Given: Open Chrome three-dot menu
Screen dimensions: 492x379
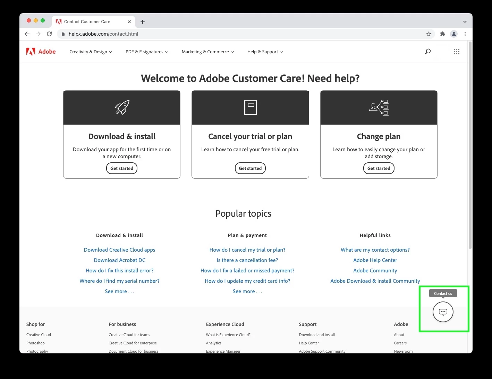Looking at the screenshot, I should pos(465,34).
